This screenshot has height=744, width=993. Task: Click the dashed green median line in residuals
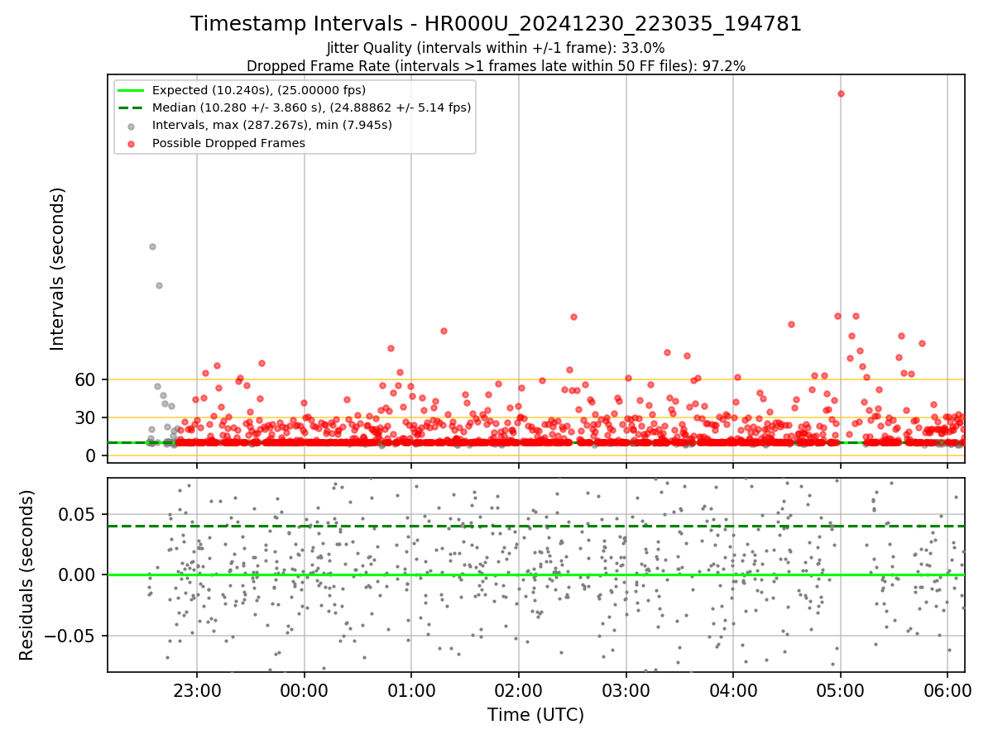(535, 526)
